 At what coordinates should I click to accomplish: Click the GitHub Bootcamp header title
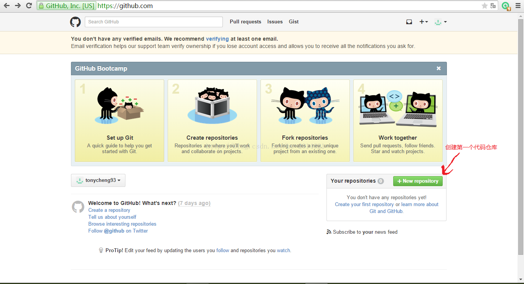101,69
